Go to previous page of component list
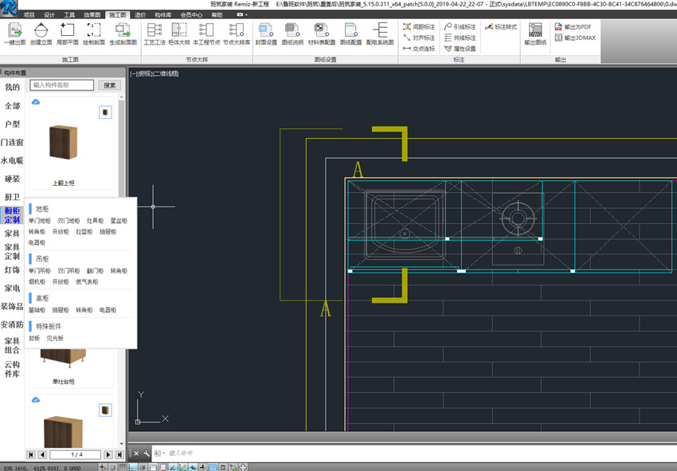 tap(42, 454)
